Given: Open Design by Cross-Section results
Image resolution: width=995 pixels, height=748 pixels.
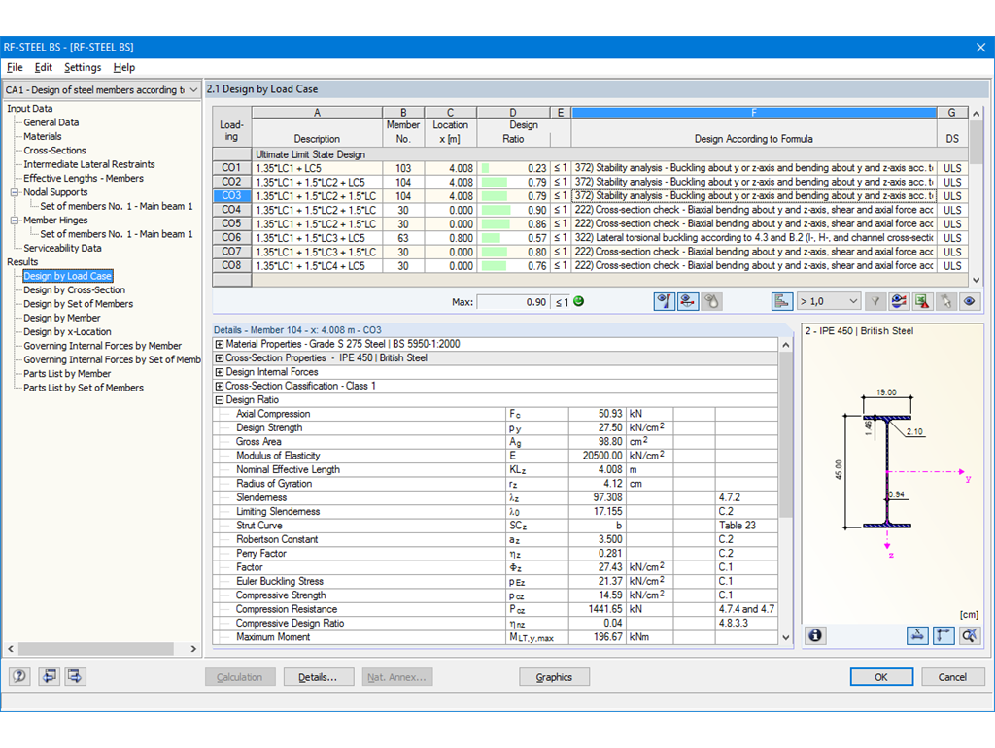Looking at the screenshot, I should (x=74, y=289).
